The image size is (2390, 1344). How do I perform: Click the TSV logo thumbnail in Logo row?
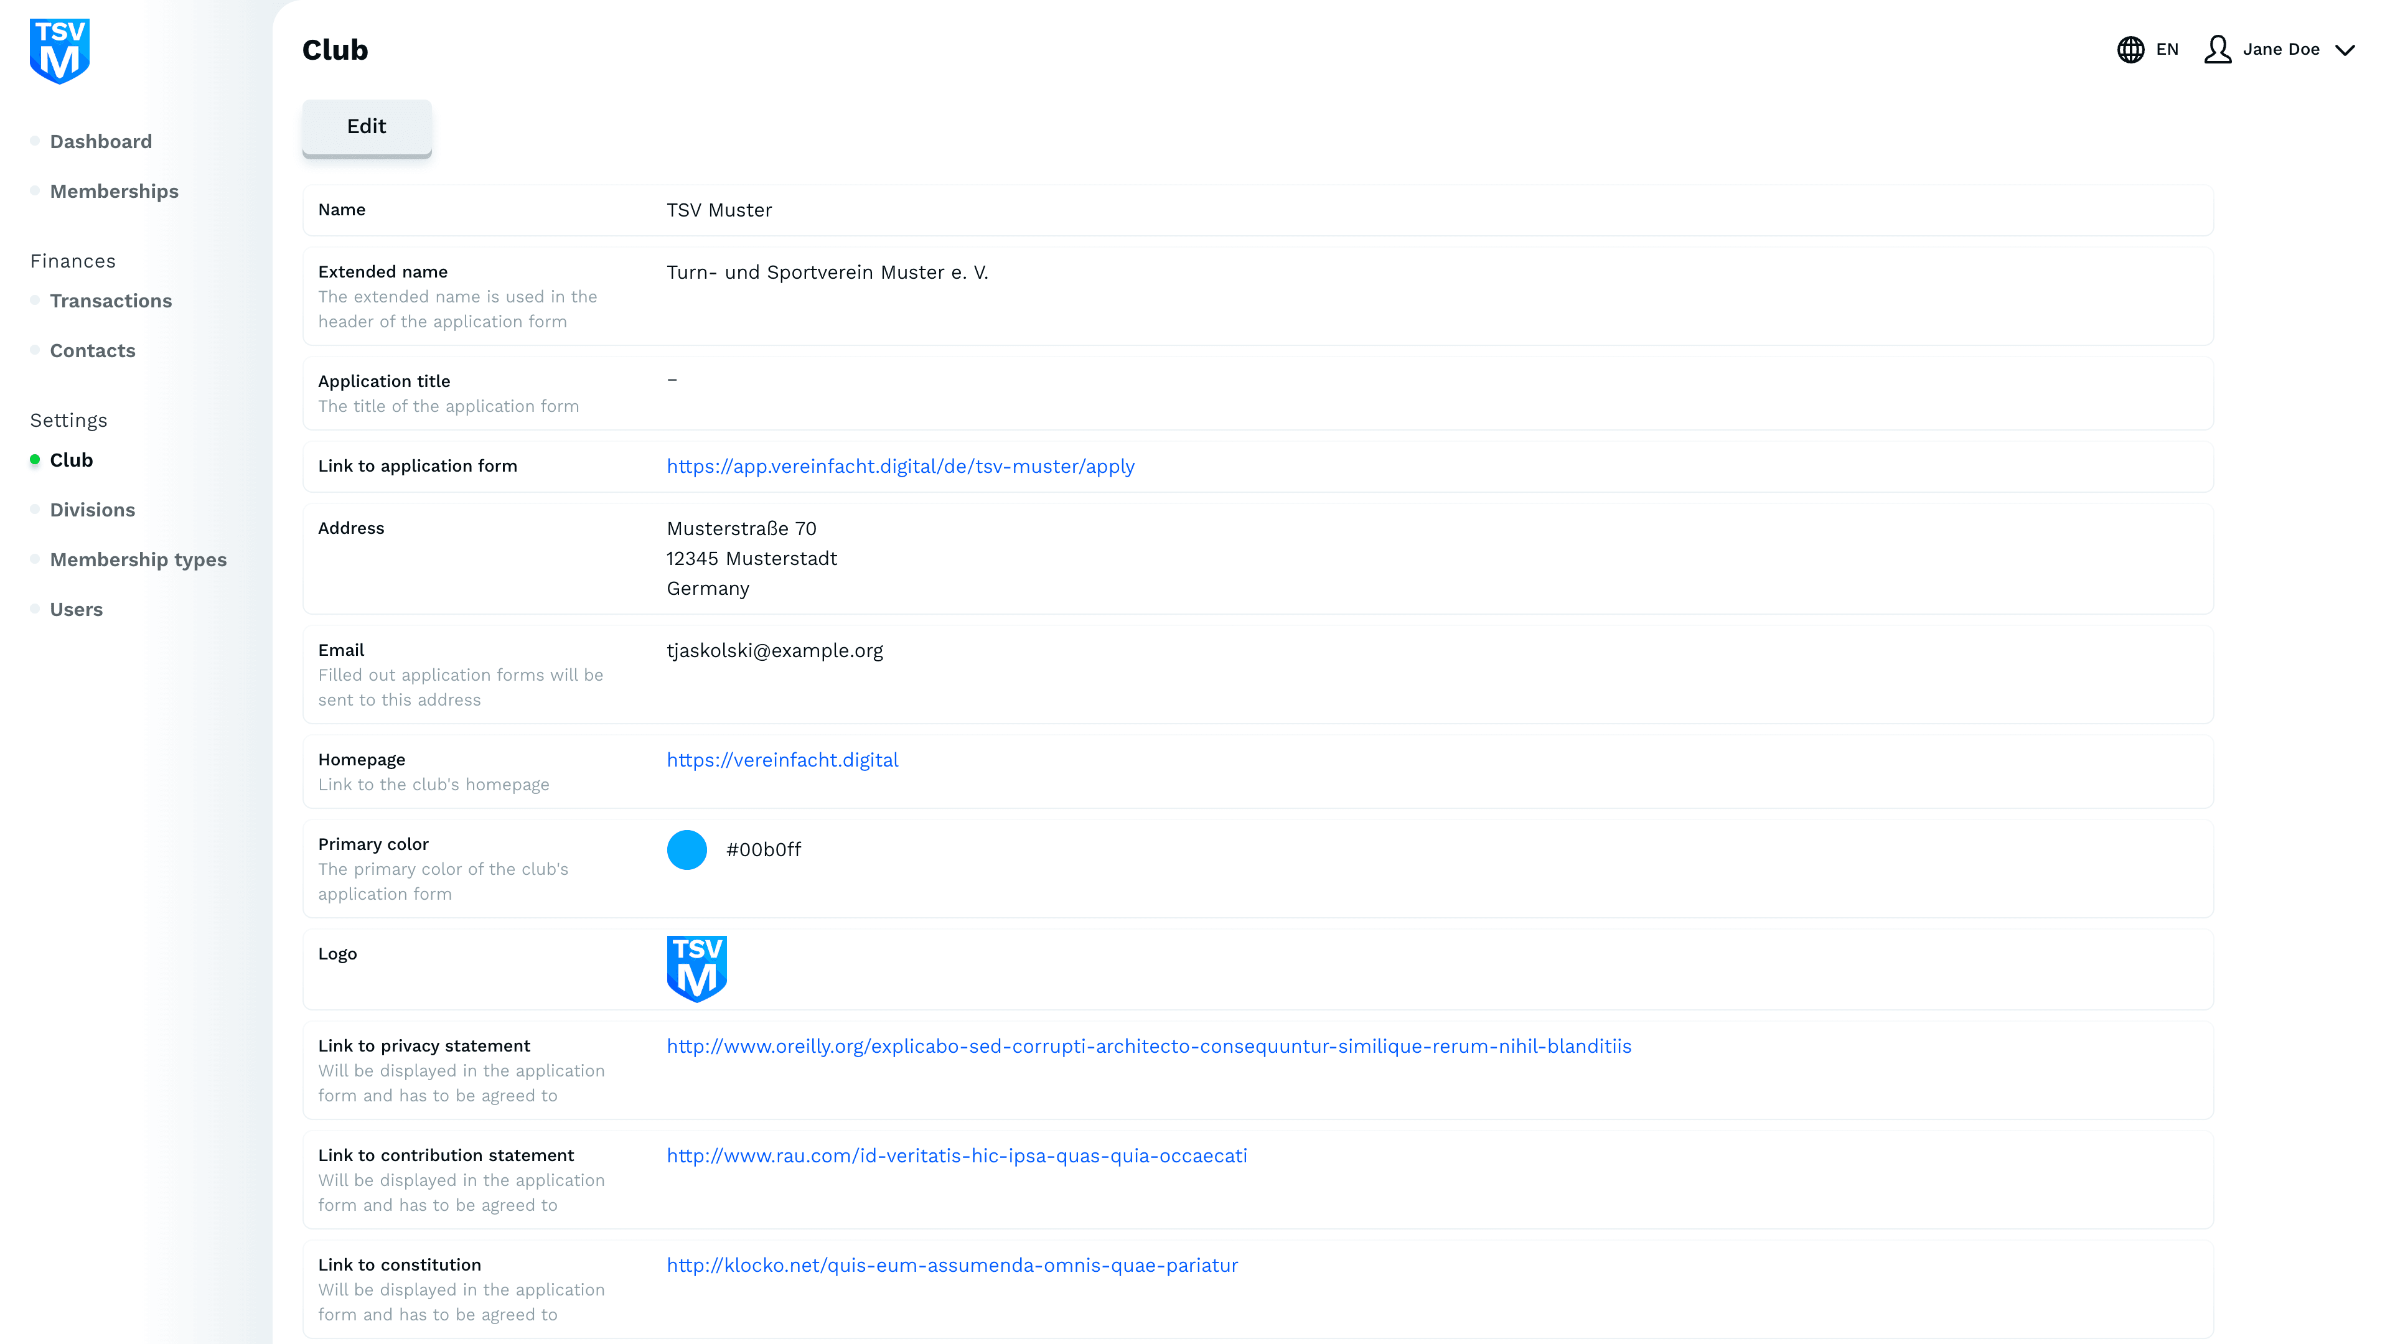pos(696,968)
